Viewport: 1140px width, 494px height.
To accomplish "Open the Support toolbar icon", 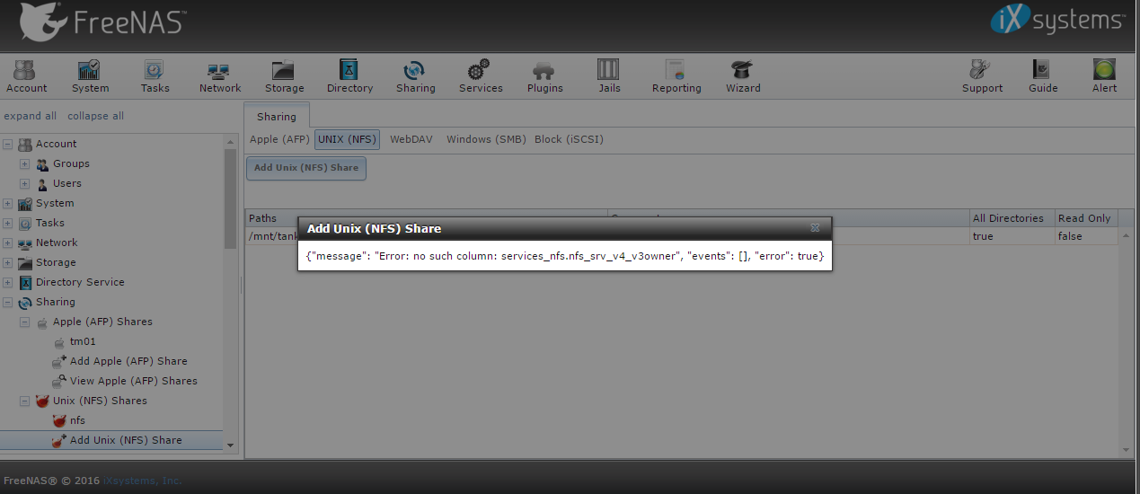I will pos(982,76).
